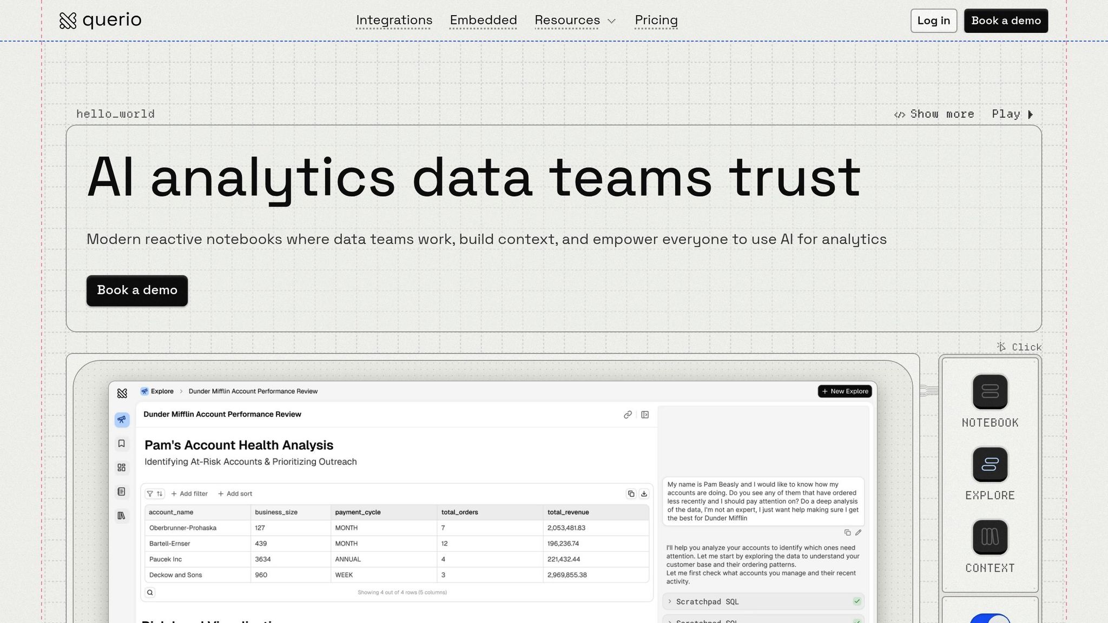Download the table via download icon
The width and height of the screenshot is (1108, 623).
[644, 494]
